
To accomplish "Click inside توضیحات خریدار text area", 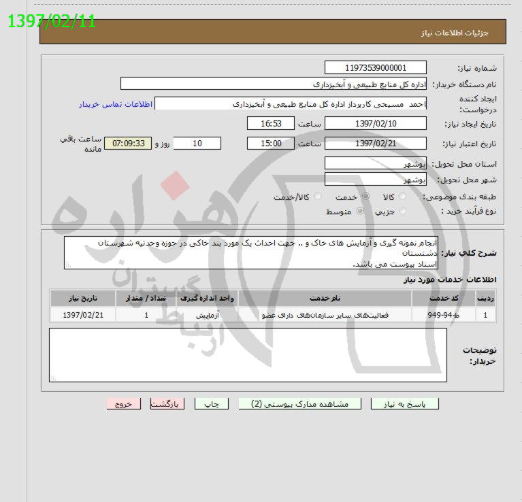I will pyautogui.click(x=248, y=355).
